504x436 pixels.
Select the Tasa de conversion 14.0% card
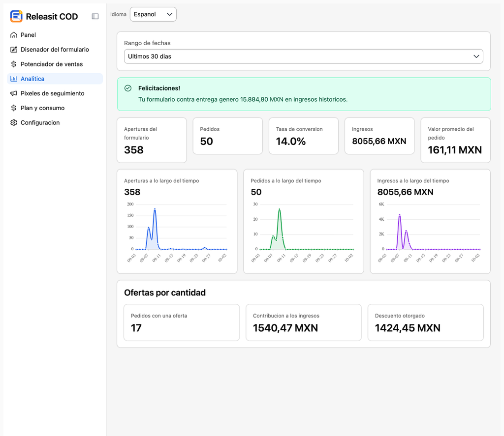(303, 136)
